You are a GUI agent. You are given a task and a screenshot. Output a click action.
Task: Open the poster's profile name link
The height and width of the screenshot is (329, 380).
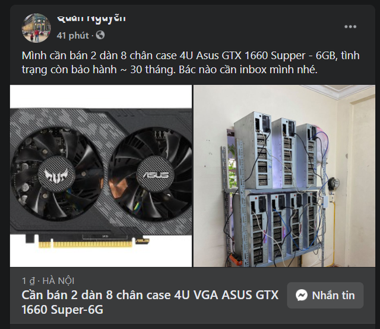[91, 19]
